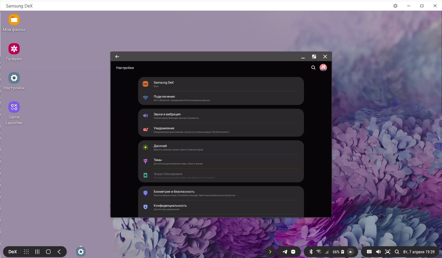Viewport: 442px width, 258px height.
Task: Click the screen capture icon on taskbar
Action: click(388, 252)
